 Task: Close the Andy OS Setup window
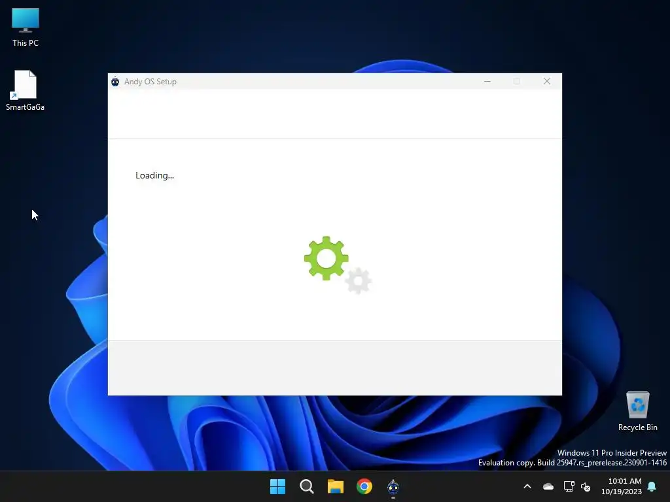pos(547,81)
